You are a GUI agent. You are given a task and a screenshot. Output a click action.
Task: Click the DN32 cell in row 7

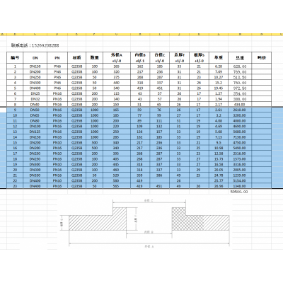35,99
